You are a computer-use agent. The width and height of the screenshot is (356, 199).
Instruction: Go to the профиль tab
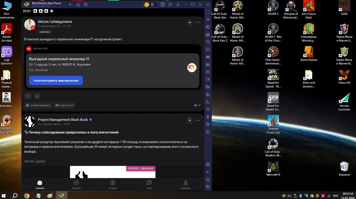click(186, 184)
